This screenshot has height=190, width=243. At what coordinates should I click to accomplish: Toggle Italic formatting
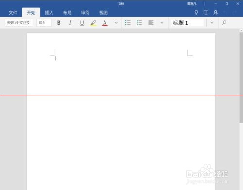coord(70,23)
